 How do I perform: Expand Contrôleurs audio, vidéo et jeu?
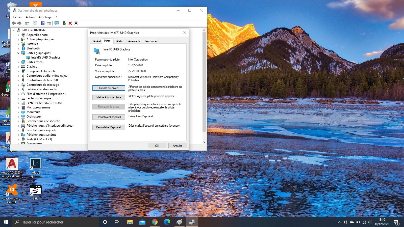pos(18,76)
